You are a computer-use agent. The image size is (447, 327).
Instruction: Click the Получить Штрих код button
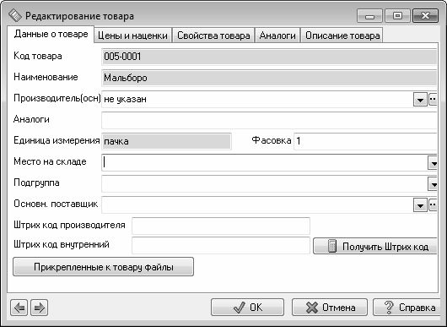375,246
